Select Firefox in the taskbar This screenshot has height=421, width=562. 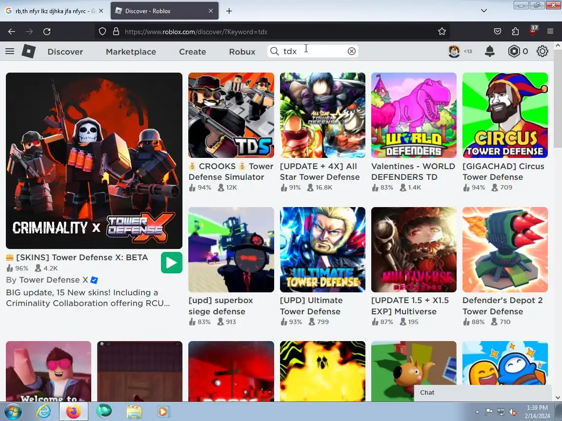(74, 412)
